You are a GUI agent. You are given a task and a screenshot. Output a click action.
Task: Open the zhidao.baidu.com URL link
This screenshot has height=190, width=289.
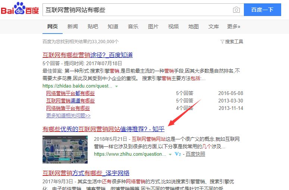coord(77,86)
